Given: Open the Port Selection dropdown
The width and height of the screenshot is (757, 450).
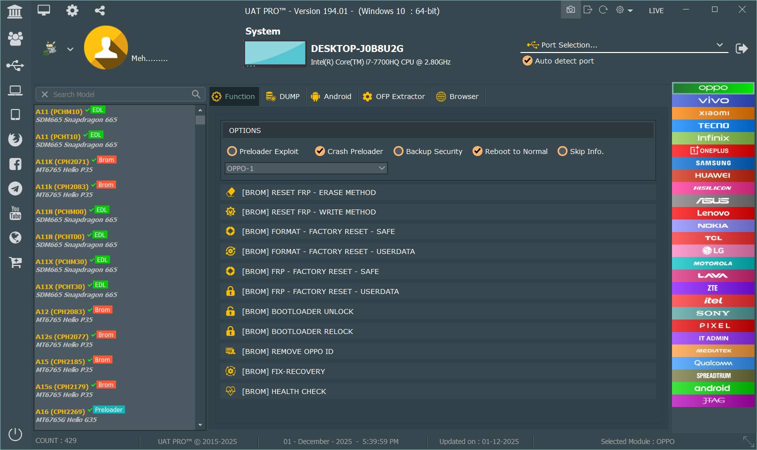Looking at the screenshot, I should (624, 45).
